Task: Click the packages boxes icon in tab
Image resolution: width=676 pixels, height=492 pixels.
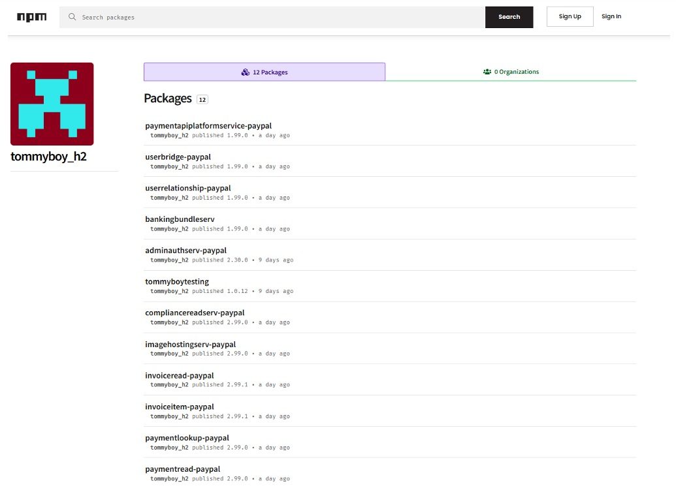Action: pos(245,72)
